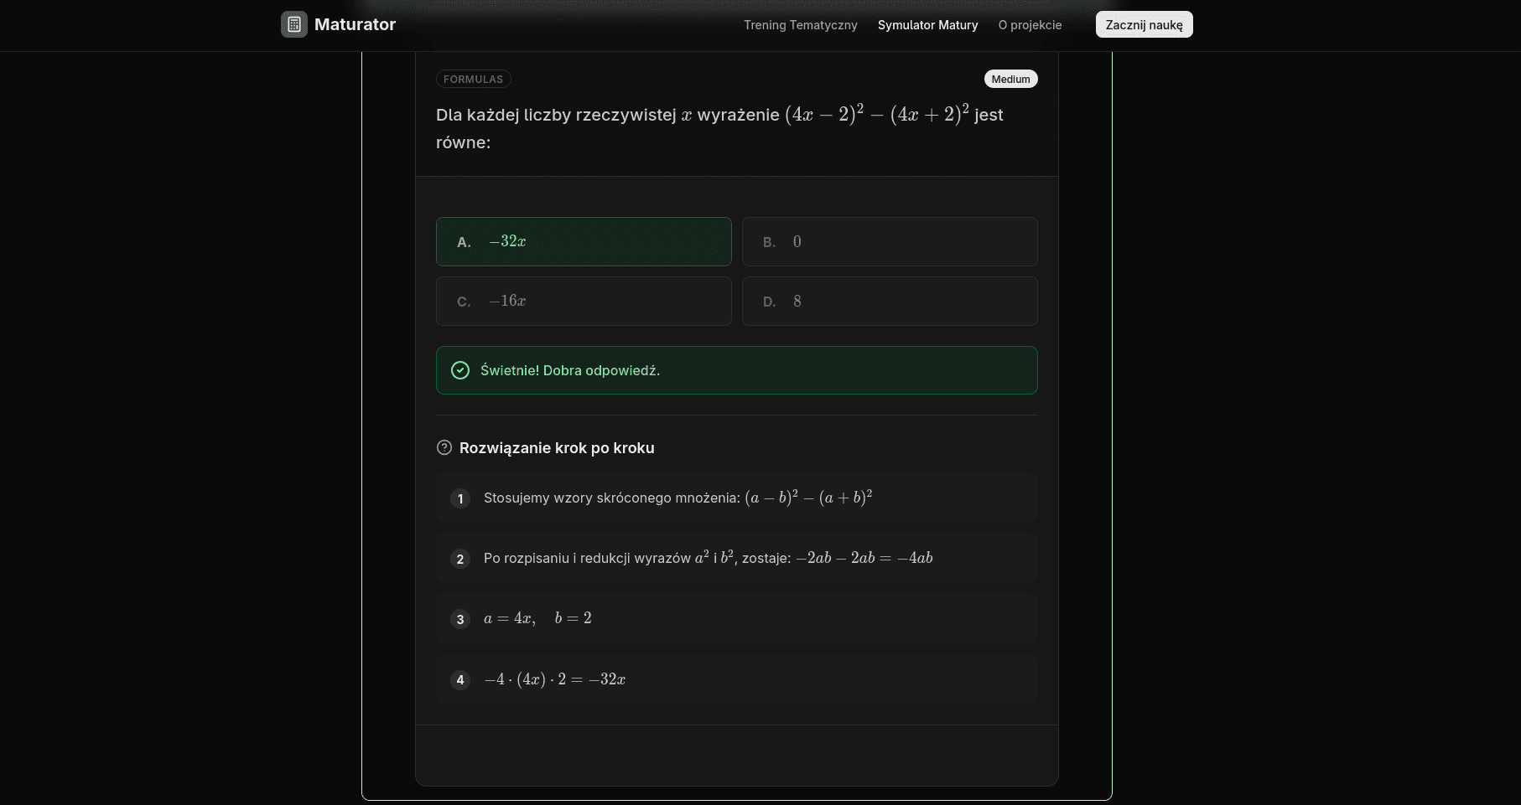The width and height of the screenshot is (1521, 805).
Task: Open the 'O projekcie' link
Action: pyautogui.click(x=1030, y=25)
